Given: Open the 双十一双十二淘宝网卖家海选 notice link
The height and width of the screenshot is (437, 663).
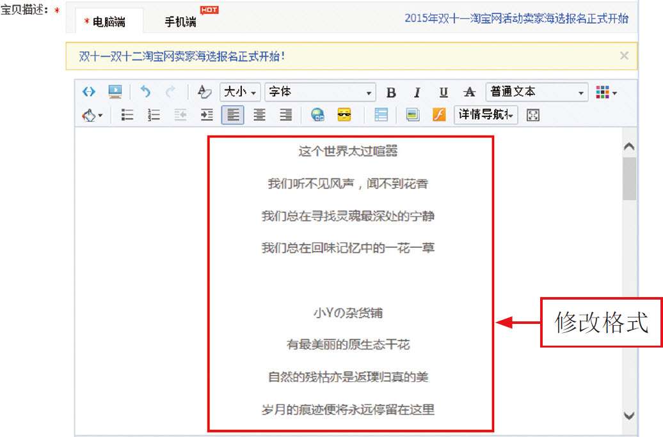Looking at the screenshot, I should point(182,56).
